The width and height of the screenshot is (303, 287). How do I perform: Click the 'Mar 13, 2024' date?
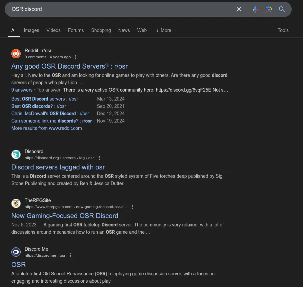[x=111, y=99]
